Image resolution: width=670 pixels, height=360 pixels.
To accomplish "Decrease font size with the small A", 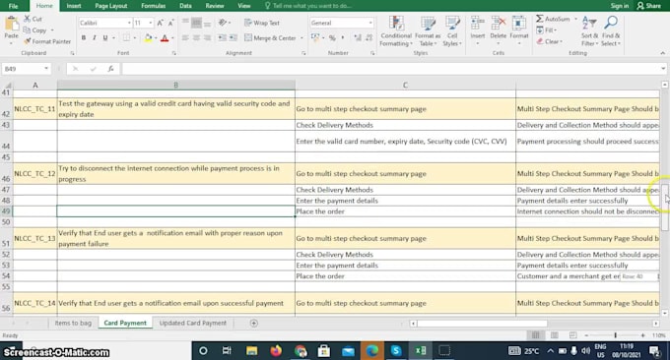I will (170, 23).
